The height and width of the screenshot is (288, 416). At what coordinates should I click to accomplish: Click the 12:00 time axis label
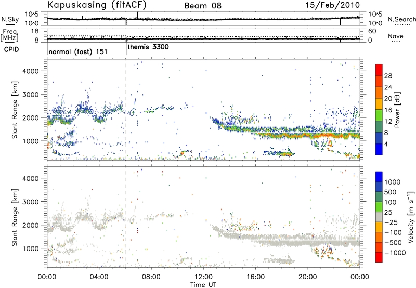pyautogui.click(x=203, y=277)
